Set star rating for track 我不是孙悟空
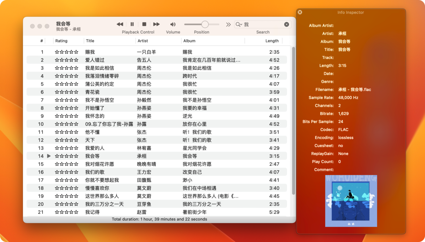425x242 pixels. (67, 100)
